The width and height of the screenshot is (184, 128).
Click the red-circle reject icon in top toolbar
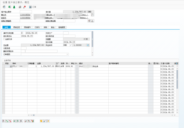click(x=24, y=7)
